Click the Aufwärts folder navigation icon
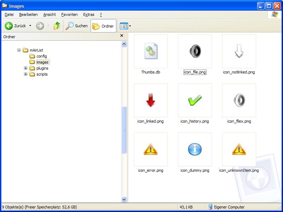The width and height of the screenshot is (283, 212). [57, 25]
